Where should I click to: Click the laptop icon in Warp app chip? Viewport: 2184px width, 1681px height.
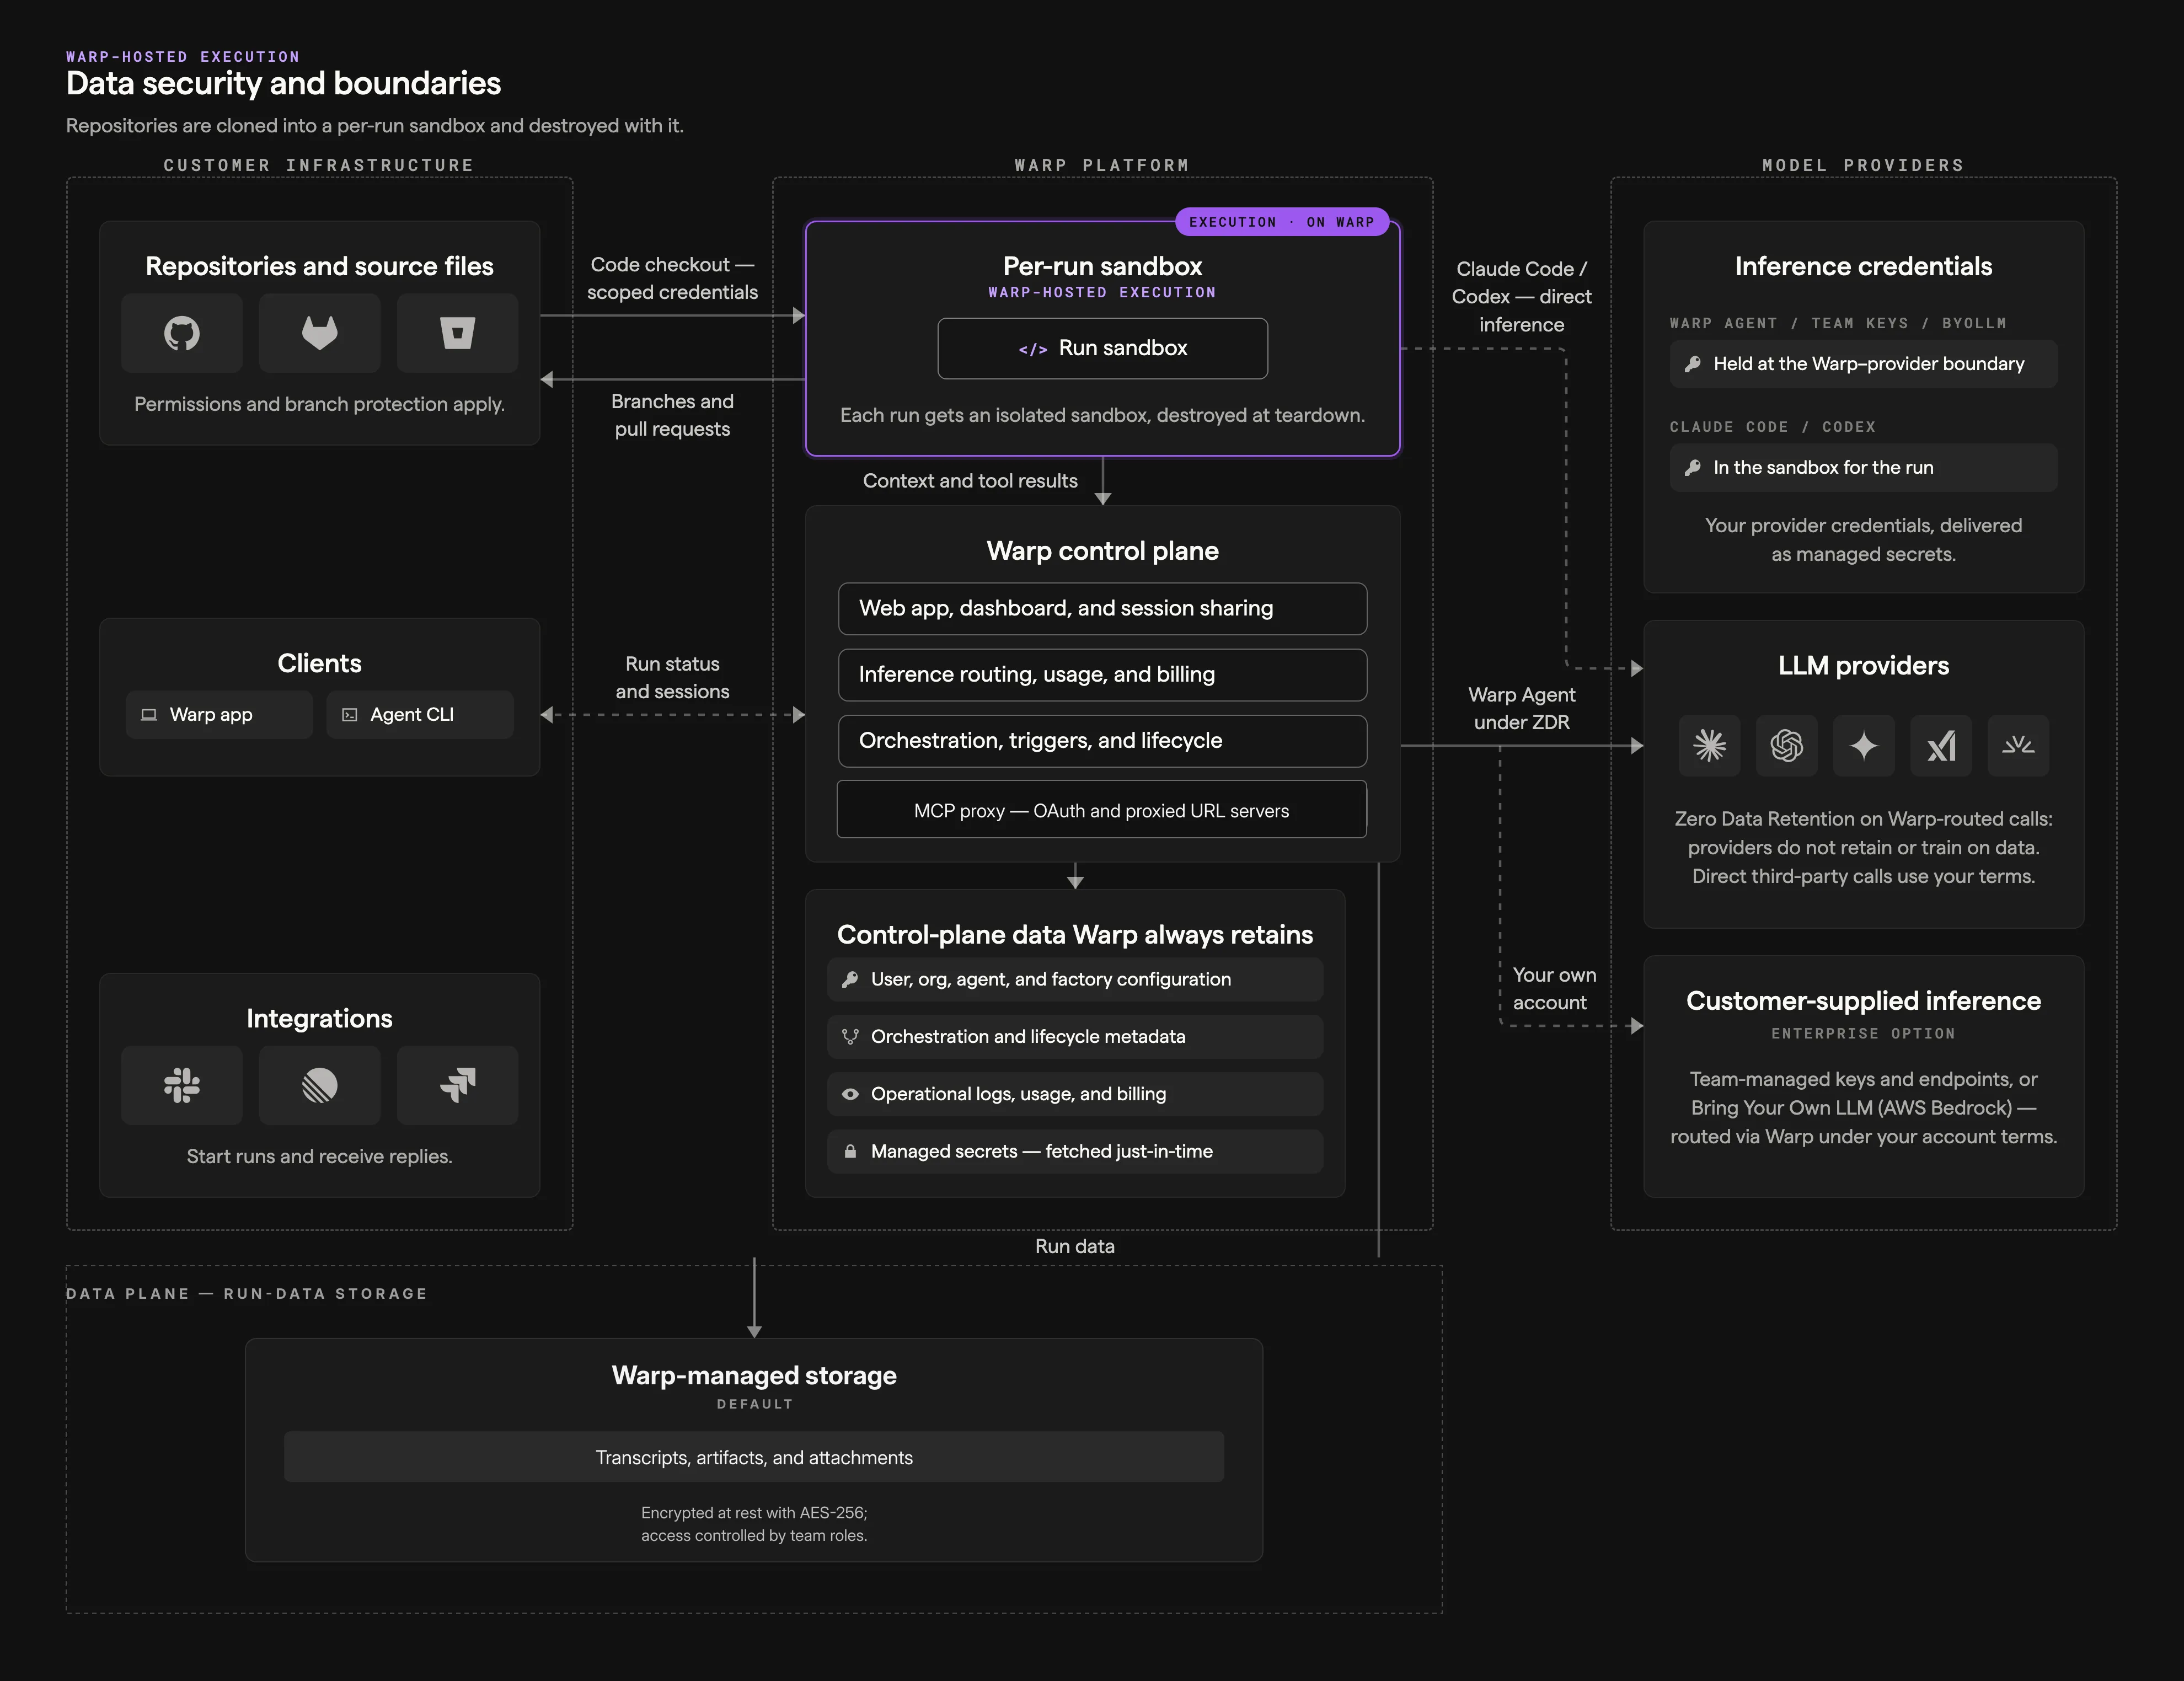click(149, 715)
